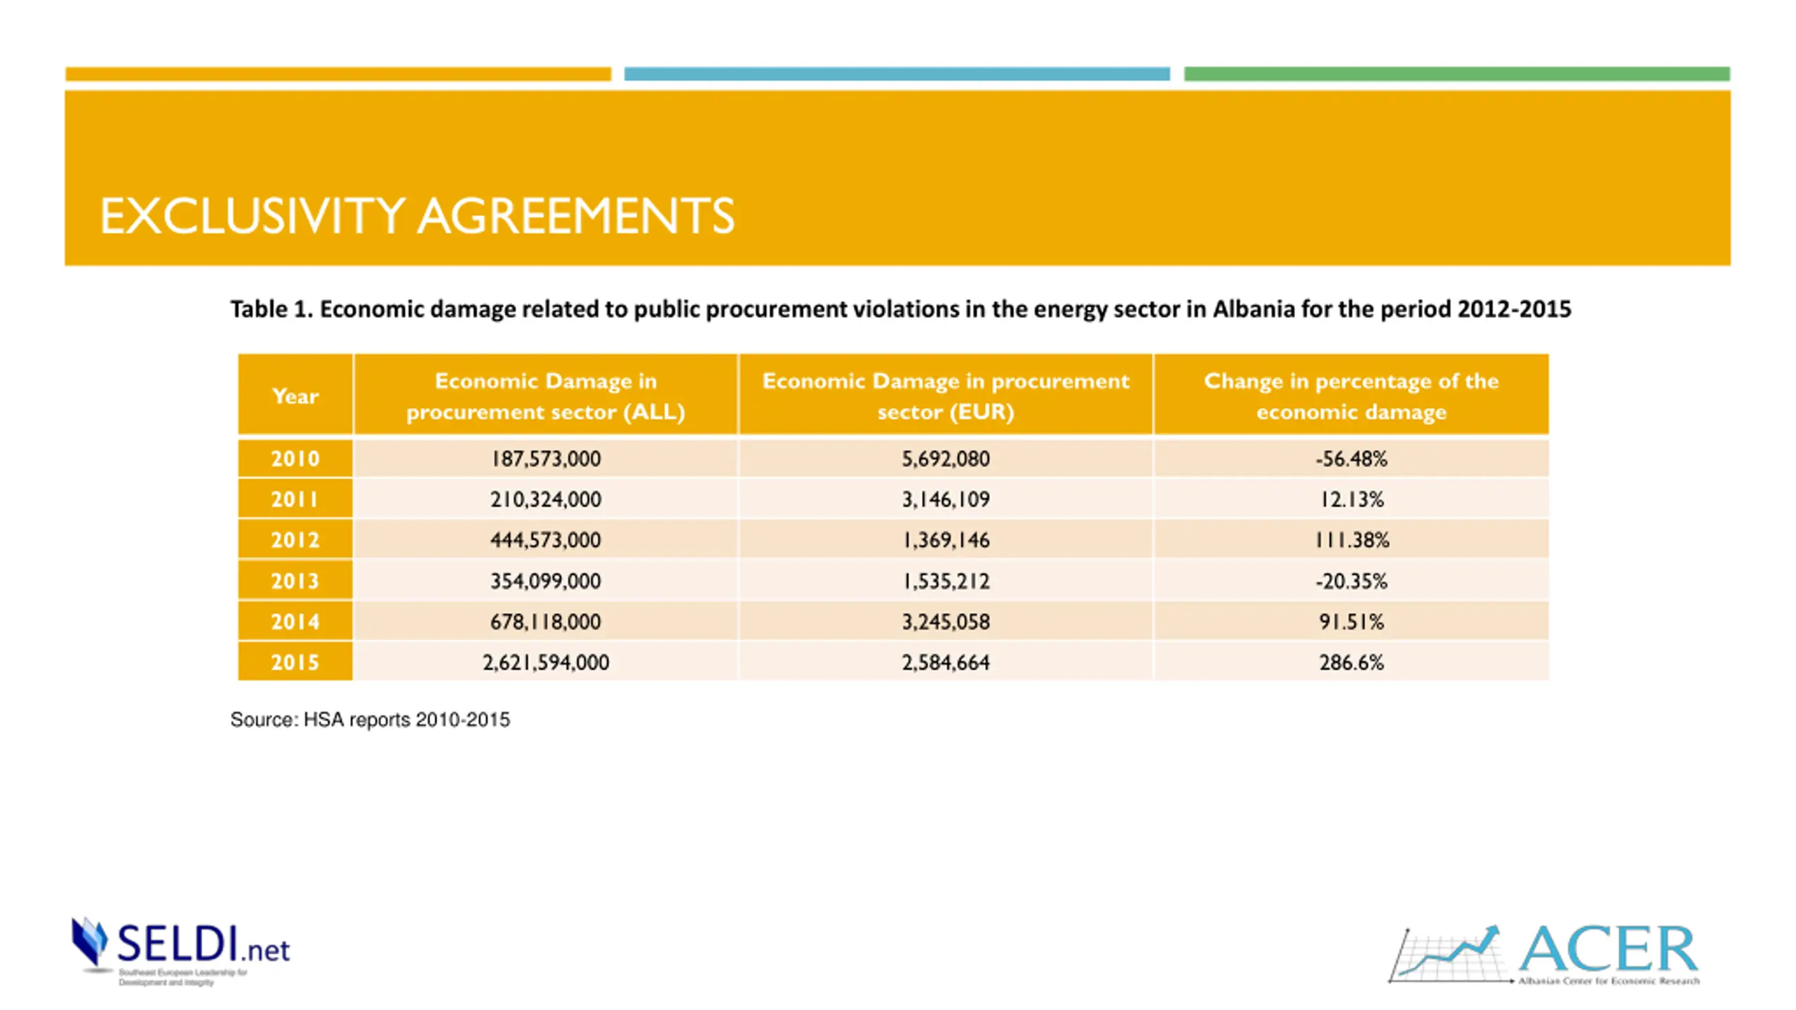Click the Southeast European Leadership tagline
Image resolution: width=1796 pixels, height=1010 pixels.
click(x=183, y=978)
